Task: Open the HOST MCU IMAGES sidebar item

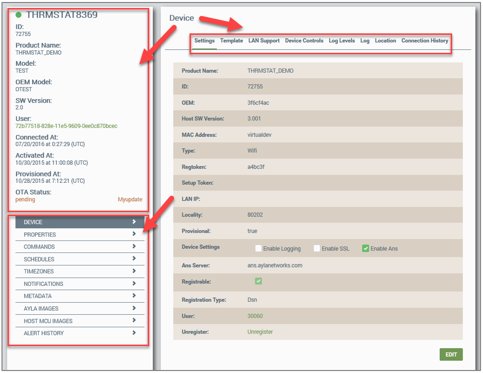Action: (80, 321)
